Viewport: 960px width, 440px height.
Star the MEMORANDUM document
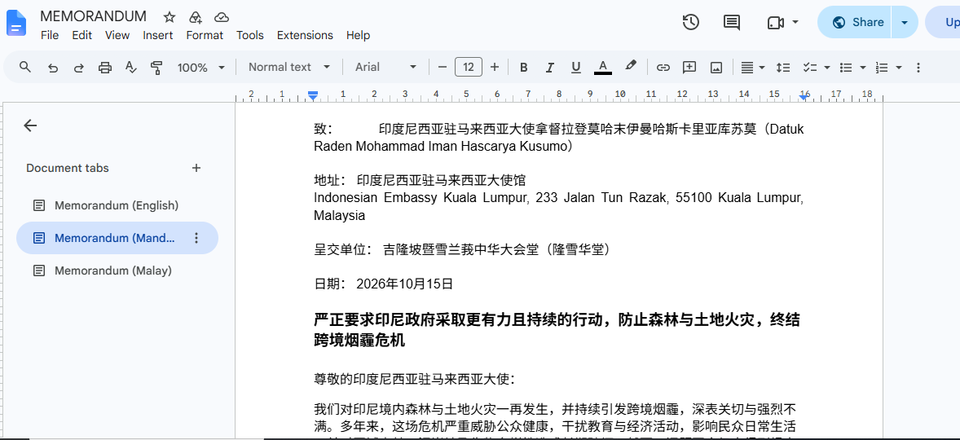point(170,17)
